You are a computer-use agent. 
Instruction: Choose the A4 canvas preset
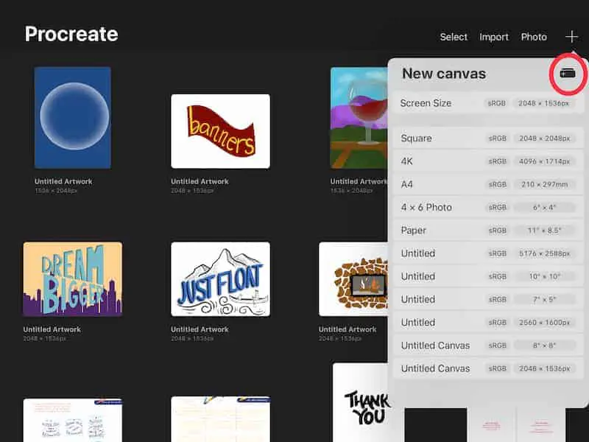488,184
